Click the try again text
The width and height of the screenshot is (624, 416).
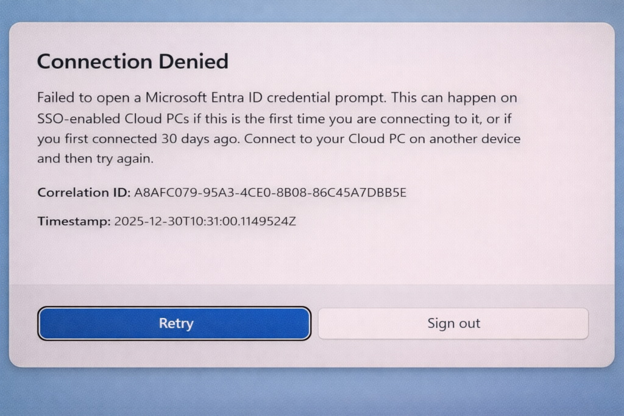[118, 159]
